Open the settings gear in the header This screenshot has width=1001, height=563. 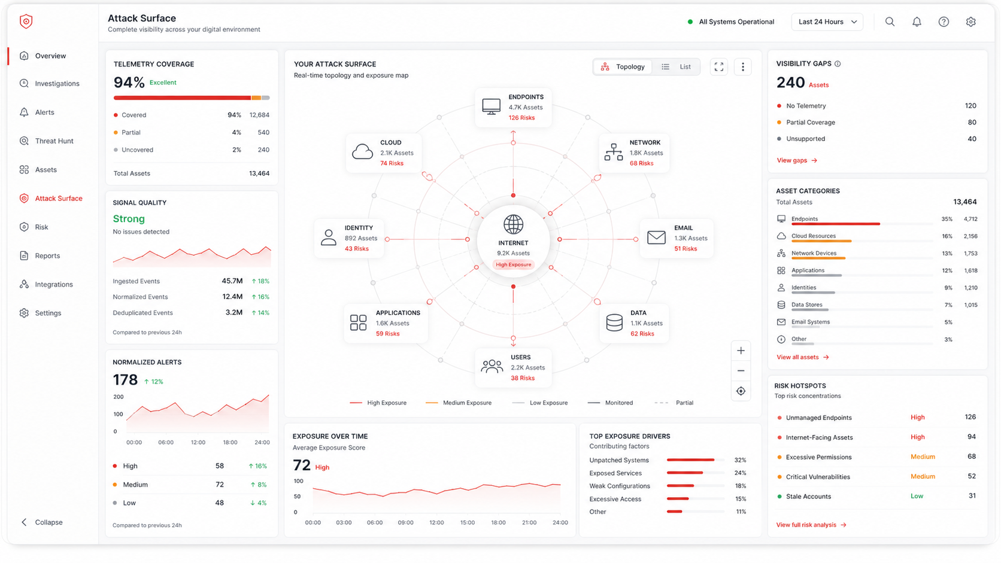(970, 22)
